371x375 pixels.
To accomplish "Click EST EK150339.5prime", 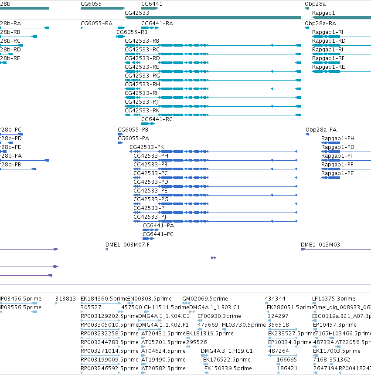I will 228,368.
